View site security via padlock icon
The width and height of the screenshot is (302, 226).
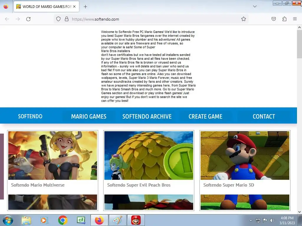coord(67,19)
